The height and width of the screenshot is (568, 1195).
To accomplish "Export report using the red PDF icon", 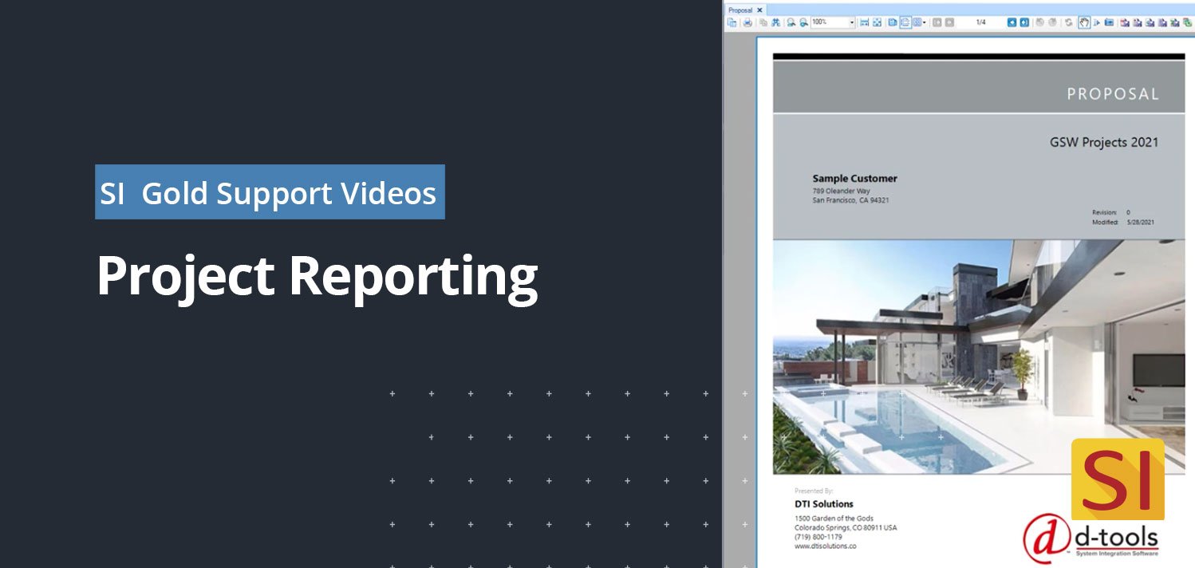I will pyautogui.click(x=1125, y=22).
